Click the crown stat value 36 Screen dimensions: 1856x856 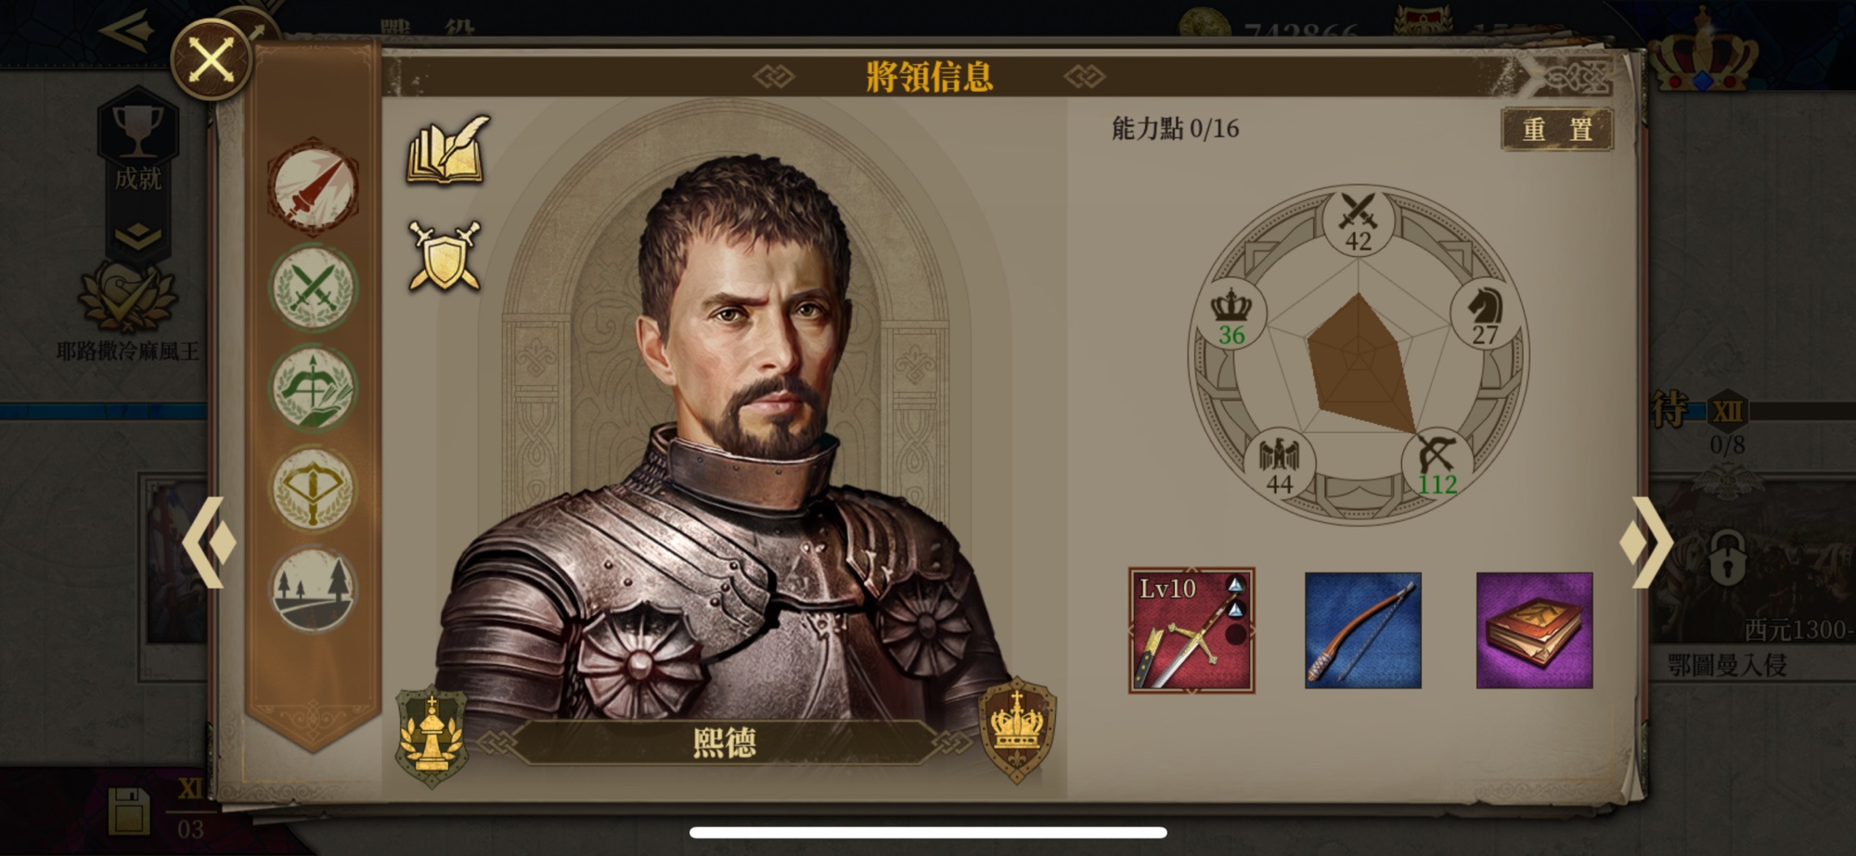point(1231,335)
